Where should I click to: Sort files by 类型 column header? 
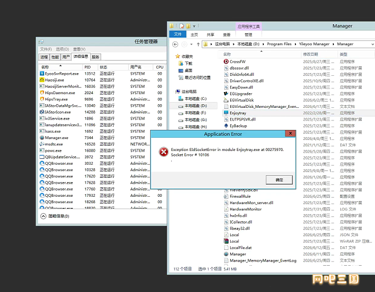[356, 55]
